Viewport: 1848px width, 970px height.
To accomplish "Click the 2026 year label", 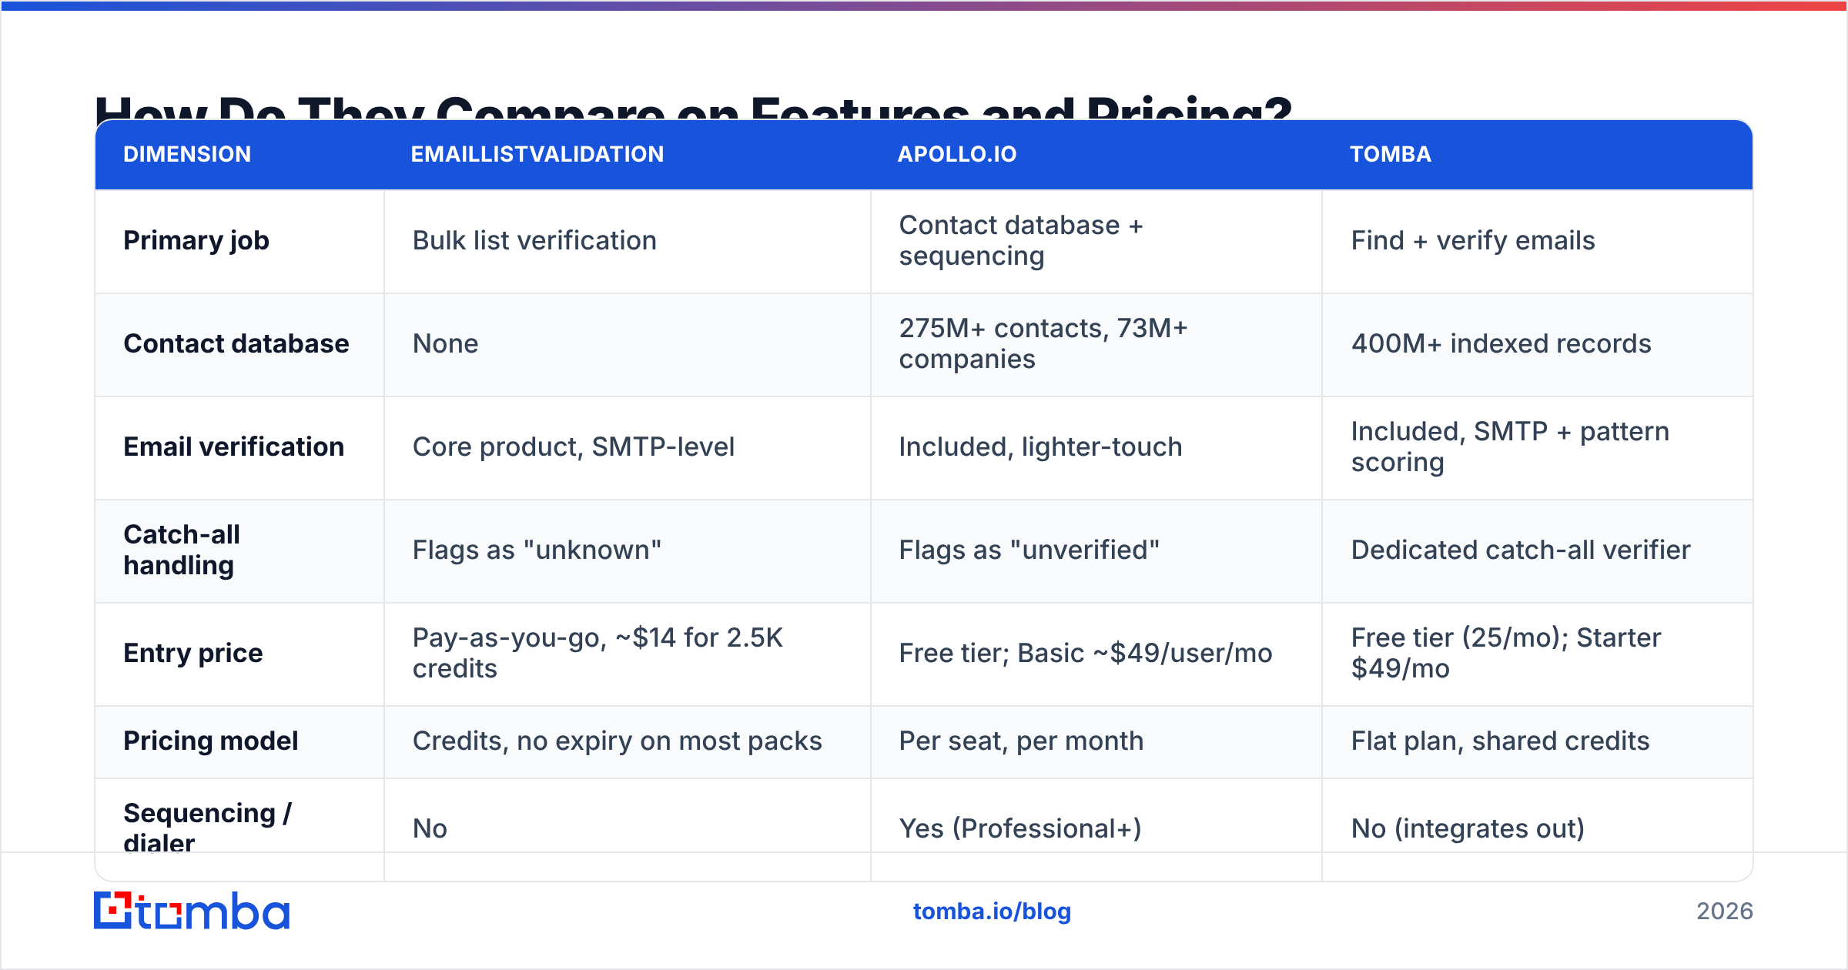I will coord(1725,911).
